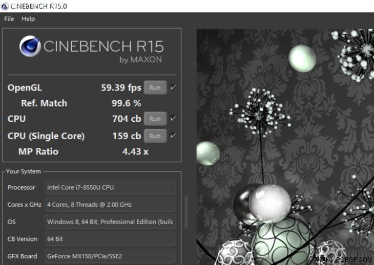Open the File menu
Screen dimensions: 374x265
point(9,18)
